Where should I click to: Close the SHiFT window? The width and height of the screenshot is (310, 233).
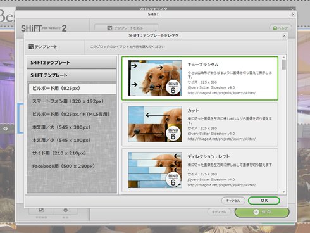pyautogui.click(x=293, y=15)
